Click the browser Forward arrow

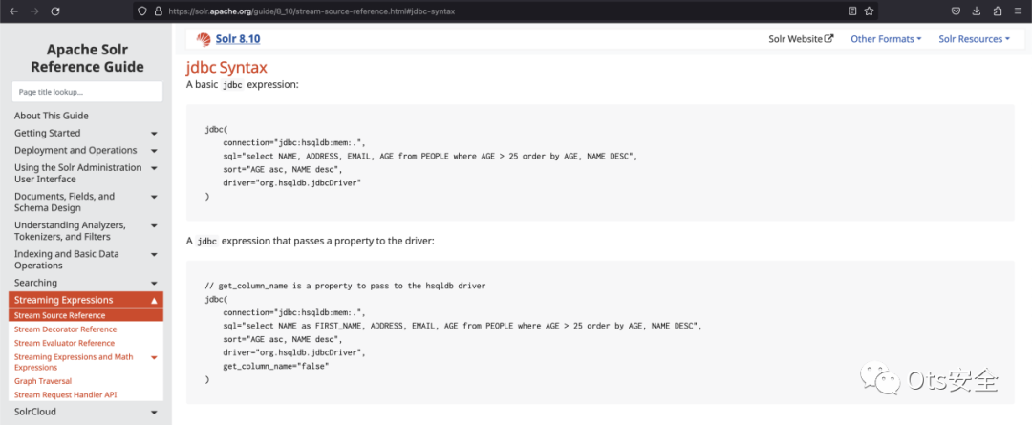point(35,11)
